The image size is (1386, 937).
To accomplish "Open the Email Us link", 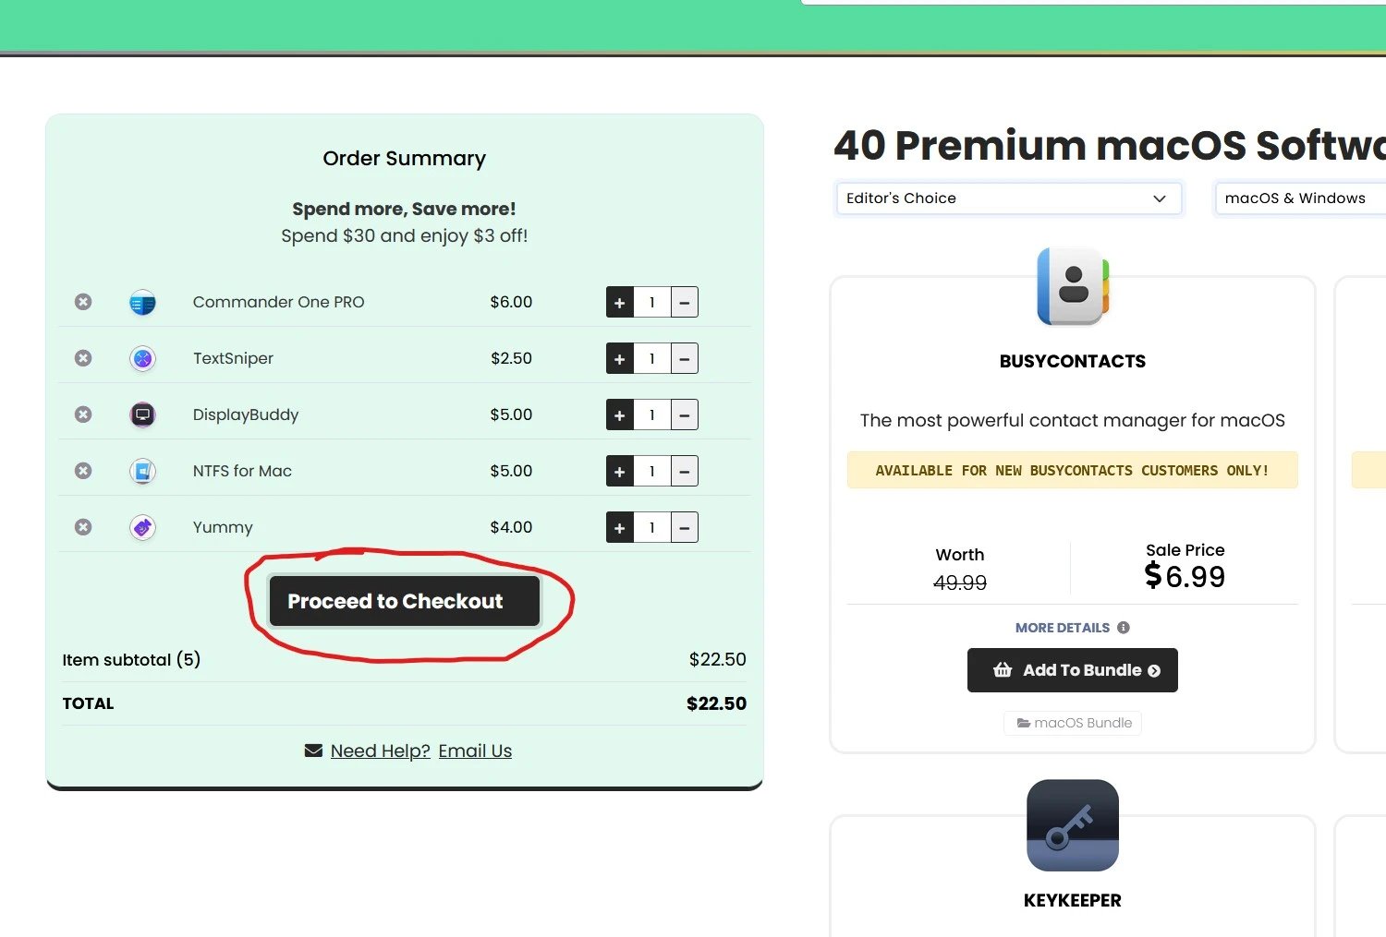I will (x=475, y=751).
